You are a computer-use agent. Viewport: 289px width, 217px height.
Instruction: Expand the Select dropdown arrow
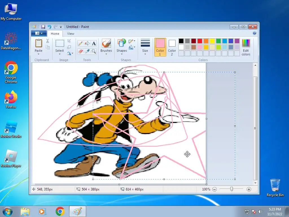(60, 54)
